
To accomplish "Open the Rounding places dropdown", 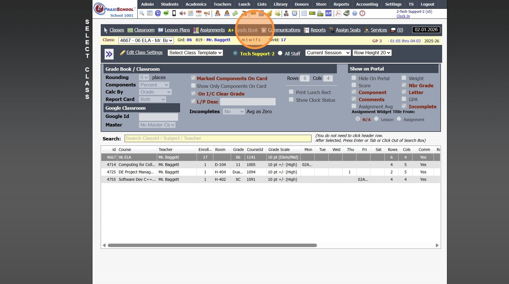I will pyautogui.click(x=144, y=78).
